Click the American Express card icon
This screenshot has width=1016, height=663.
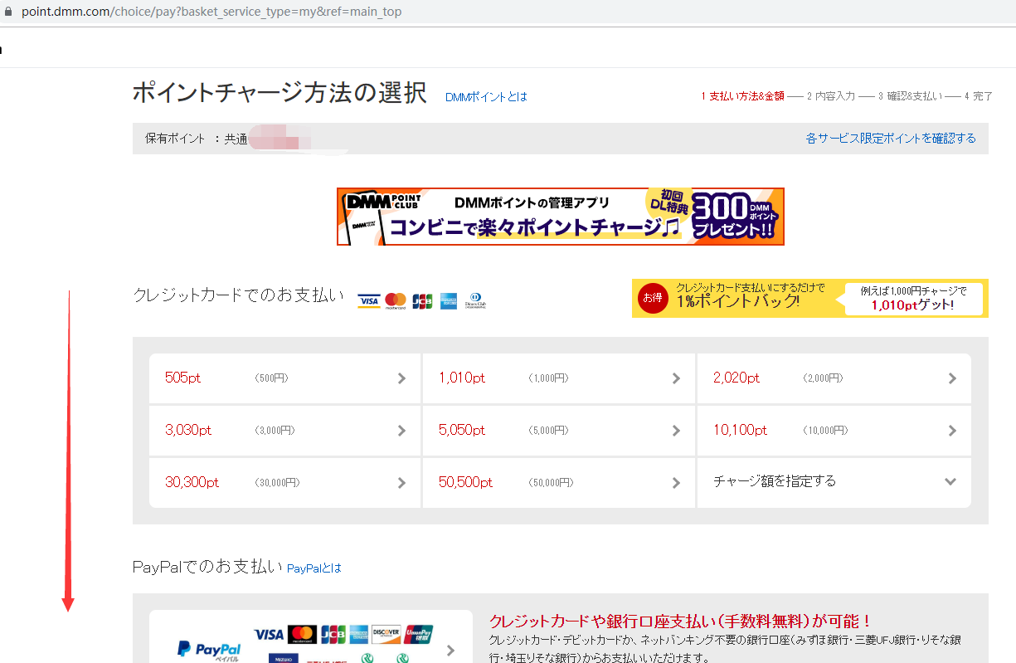449,300
